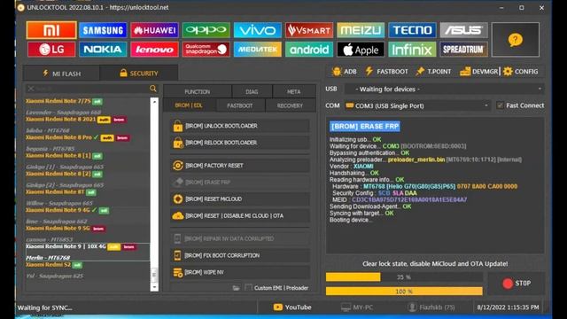Select the Apple brand tile
This screenshot has width=567, height=319.
[361, 50]
